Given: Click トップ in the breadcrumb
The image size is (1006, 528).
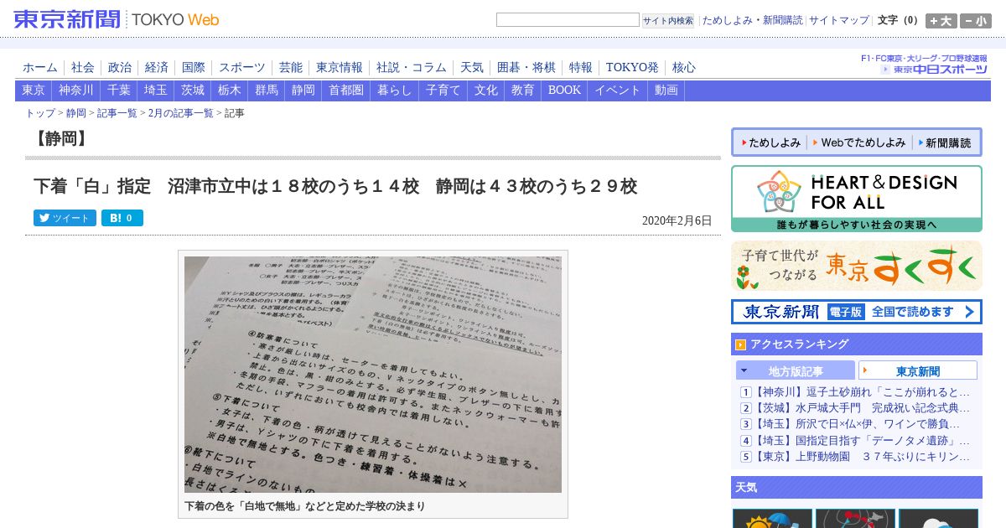Looking at the screenshot, I should coord(40,113).
